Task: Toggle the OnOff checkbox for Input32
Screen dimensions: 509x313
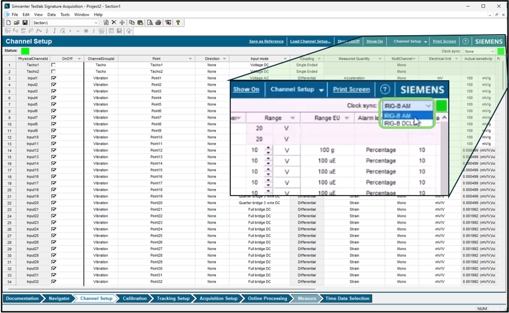Action: [53, 282]
